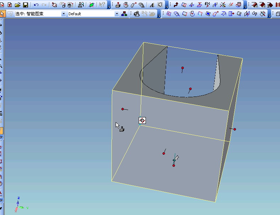Click the lofted surface icon
The width and height of the screenshot is (280, 215).
coord(177,14)
